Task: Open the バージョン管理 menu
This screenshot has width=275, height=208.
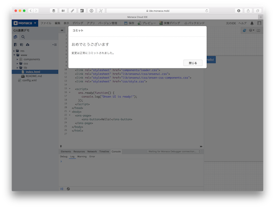Action: point(108,23)
